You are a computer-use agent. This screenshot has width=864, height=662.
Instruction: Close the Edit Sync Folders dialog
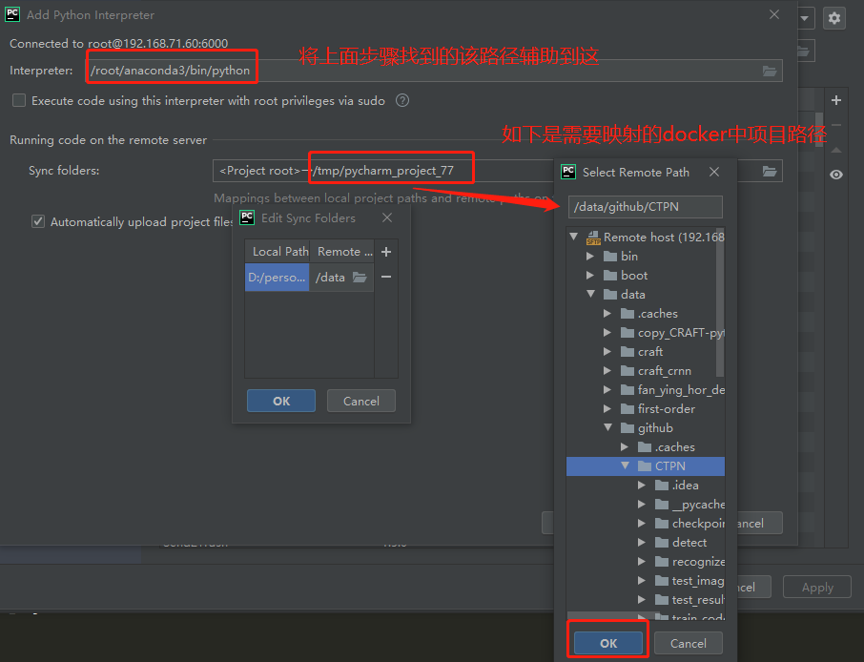click(x=387, y=217)
